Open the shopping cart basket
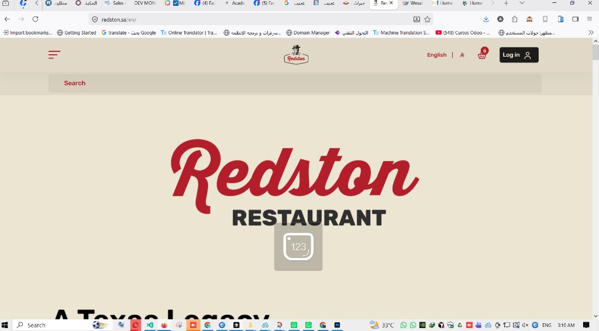Image resolution: width=599 pixels, height=331 pixels. click(x=483, y=54)
